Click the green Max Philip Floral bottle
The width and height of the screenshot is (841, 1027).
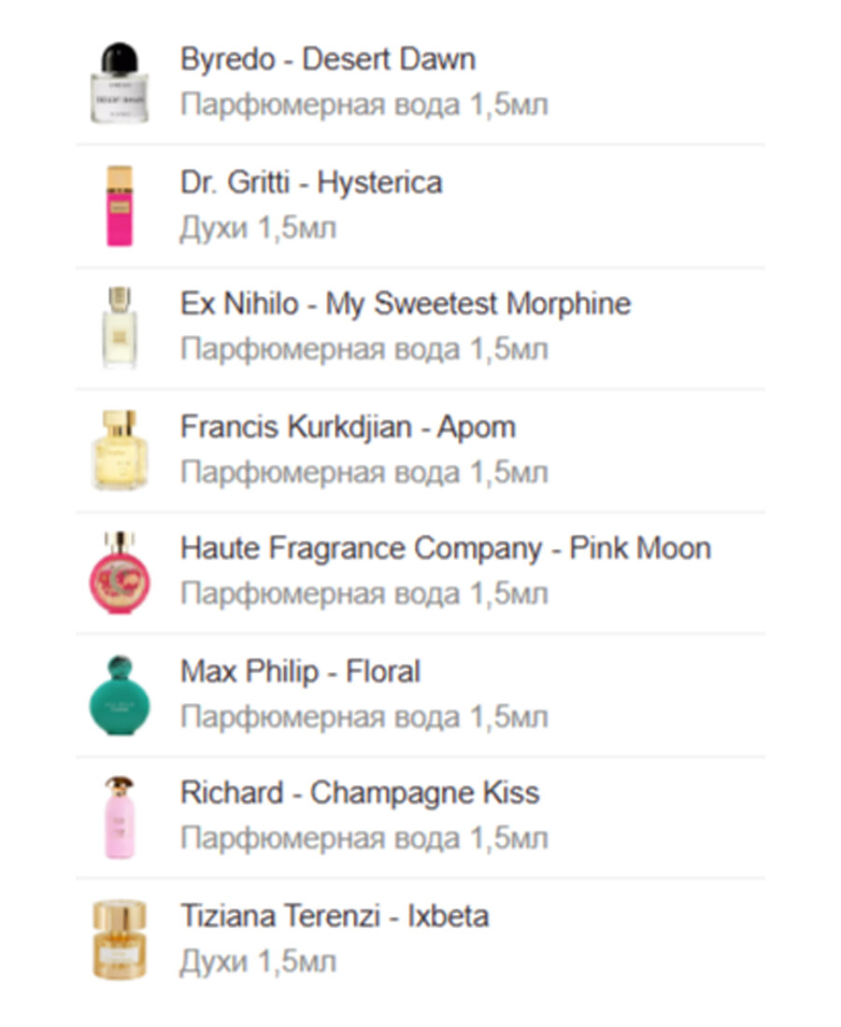[x=120, y=695]
